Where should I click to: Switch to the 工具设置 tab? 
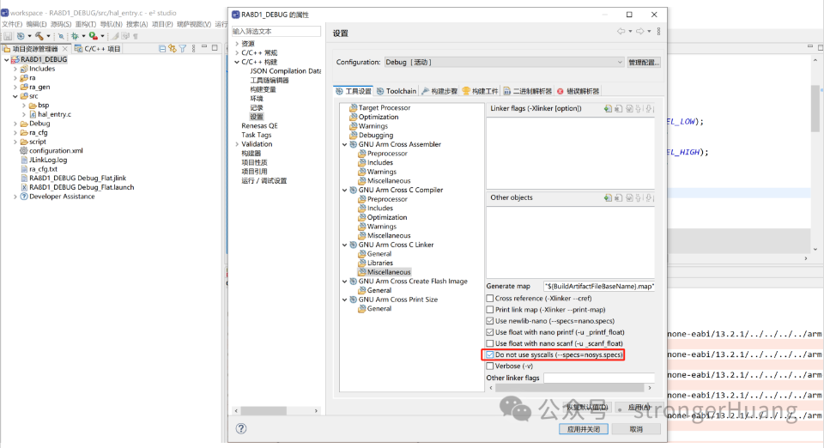(354, 91)
